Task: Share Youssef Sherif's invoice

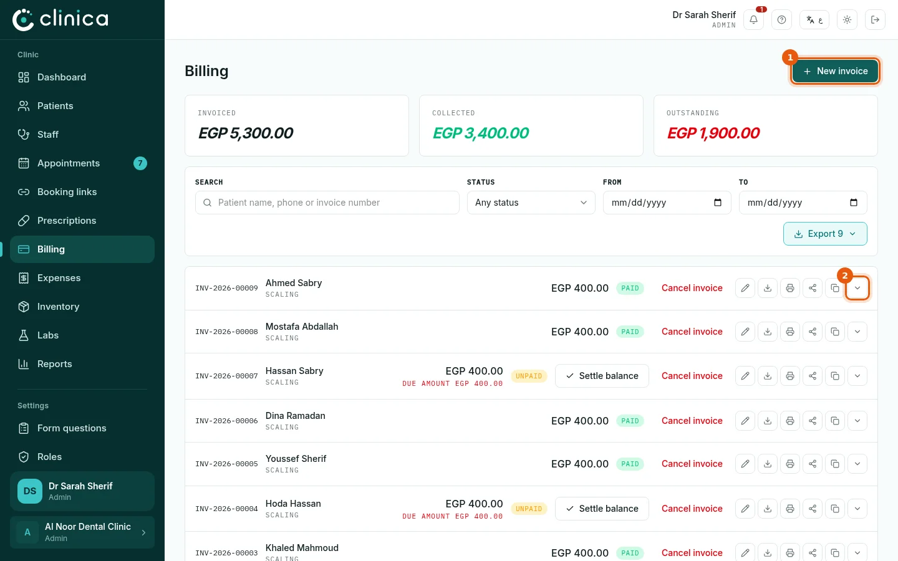Action: click(813, 464)
